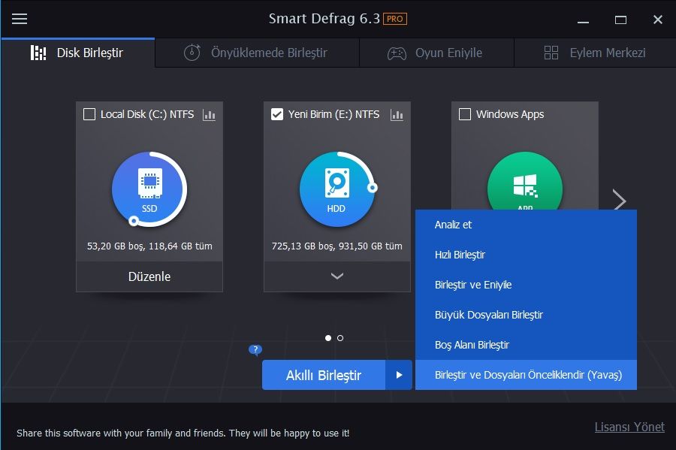Click the SSD usage ring handle
The image size is (676, 450).
tap(134, 221)
